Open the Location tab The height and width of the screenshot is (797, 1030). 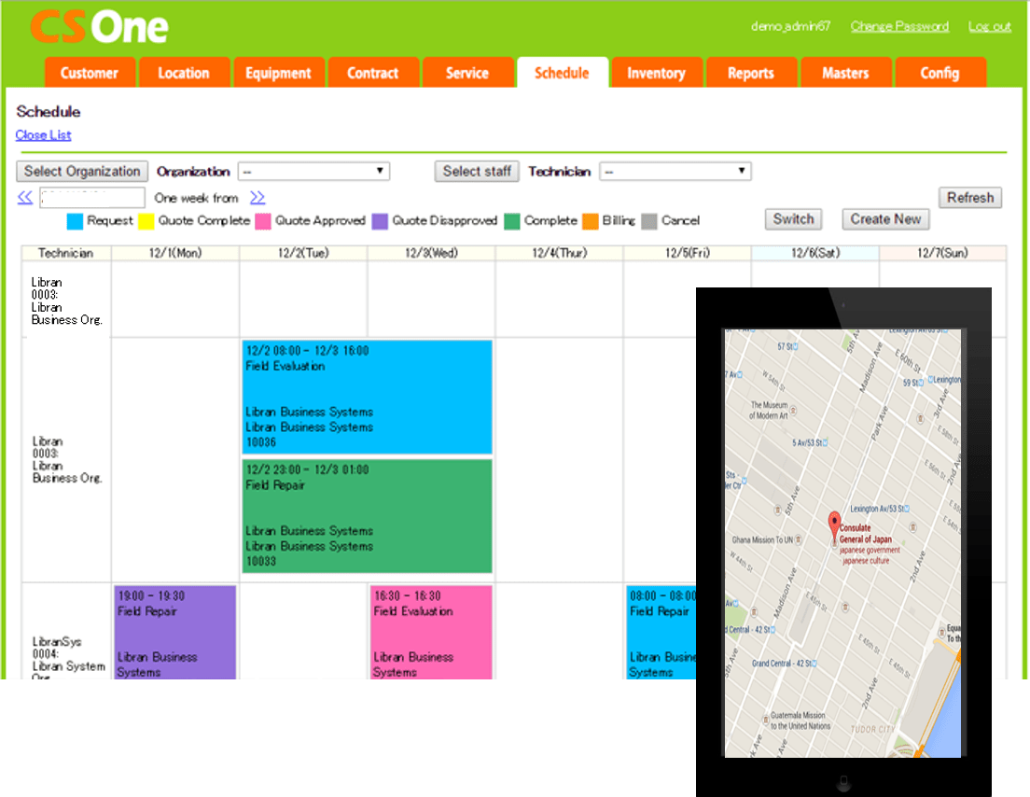(185, 72)
